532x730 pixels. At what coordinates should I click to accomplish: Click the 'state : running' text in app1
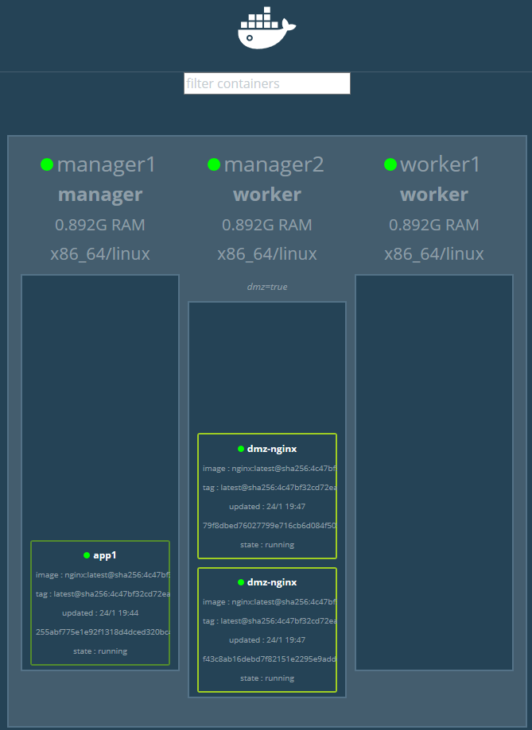click(x=100, y=651)
